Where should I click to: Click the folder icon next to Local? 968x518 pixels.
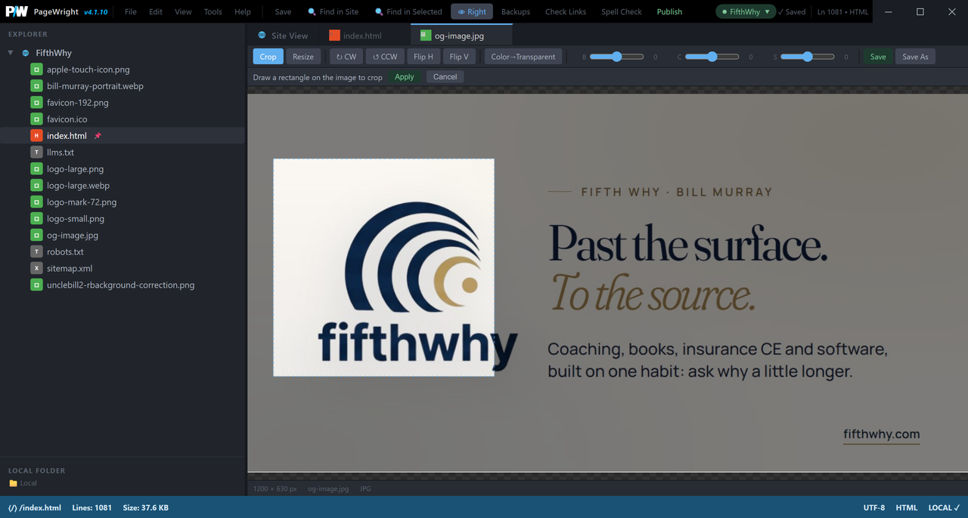coord(13,483)
